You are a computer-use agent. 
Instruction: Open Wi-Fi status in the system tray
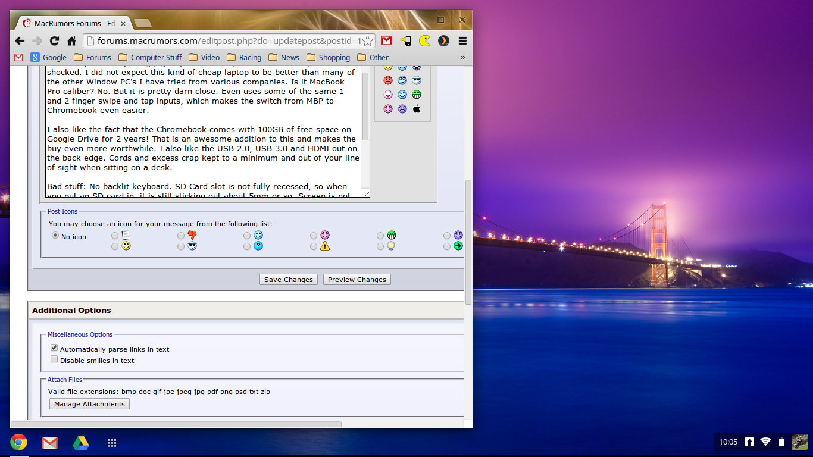point(766,442)
